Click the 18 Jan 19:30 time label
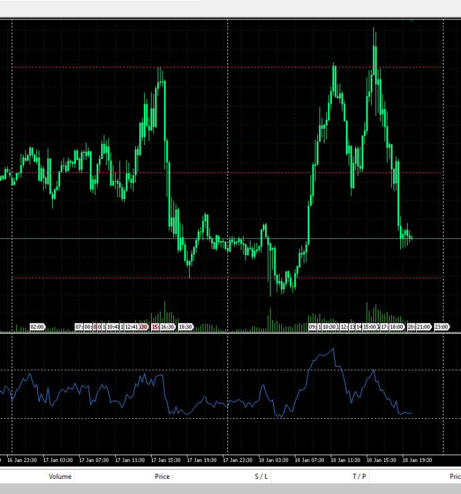 click(x=417, y=460)
